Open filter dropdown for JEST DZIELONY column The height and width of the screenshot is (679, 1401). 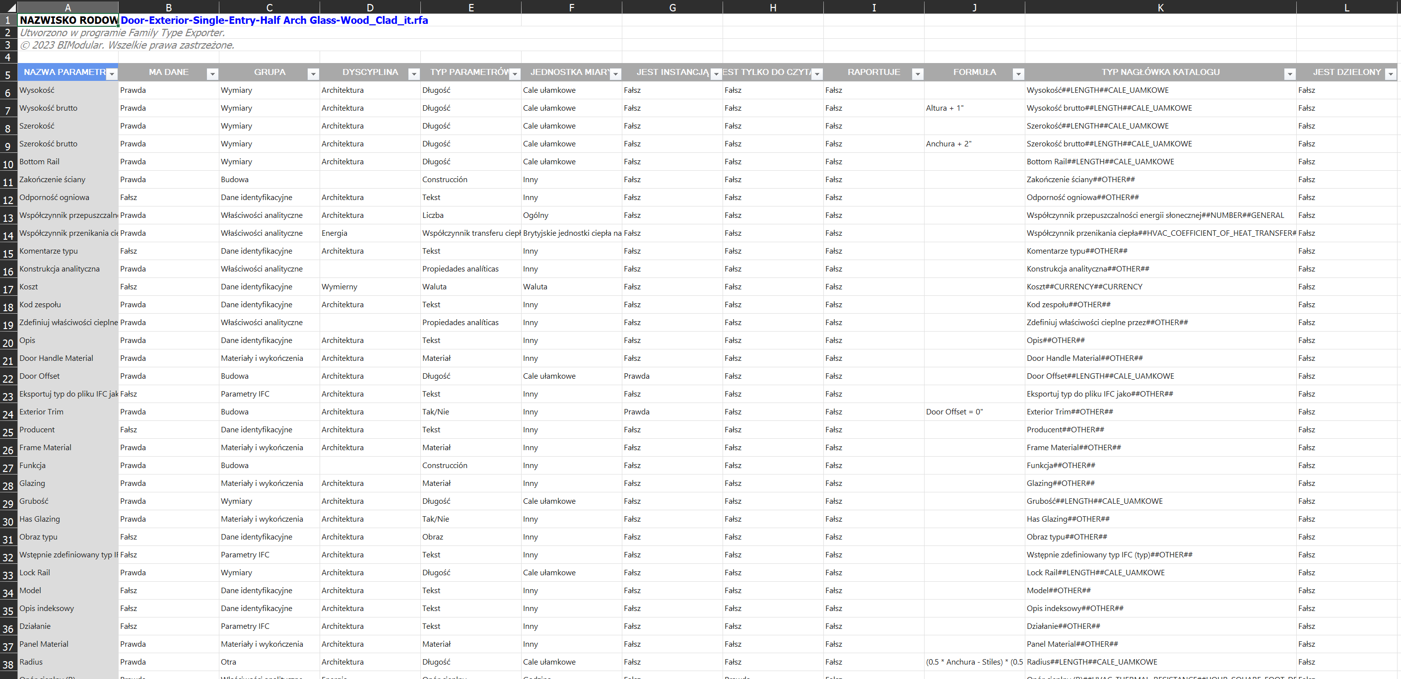point(1391,74)
